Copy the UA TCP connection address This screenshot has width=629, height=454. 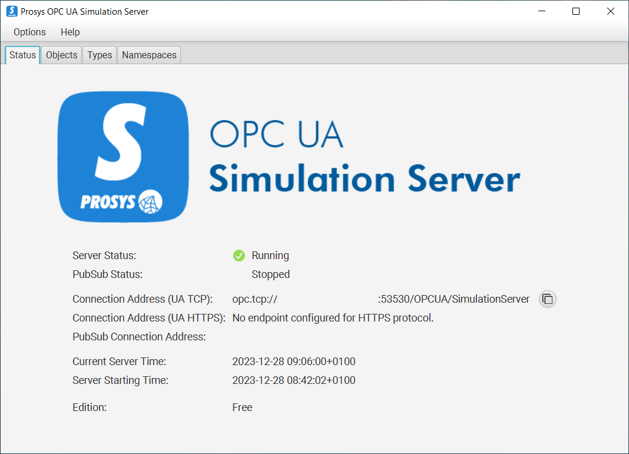[547, 299]
